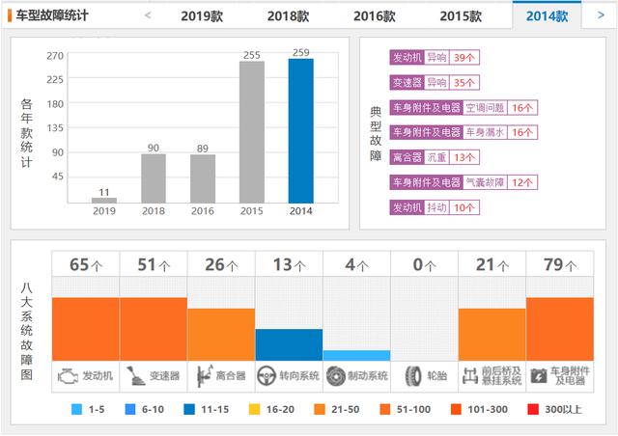Image resolution: width=618 pixels, height=436 pixels.
Task: Click the 2015 x-axis year label
Action: pyautogui.click(x=252, y=211)
